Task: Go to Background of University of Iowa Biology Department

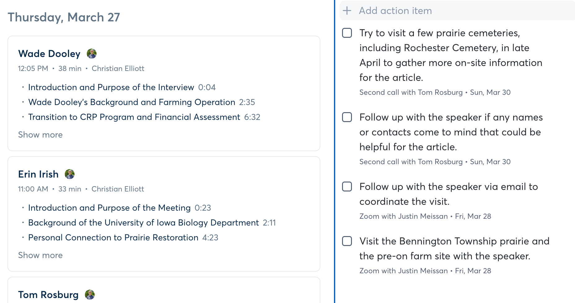Action: (143, 223)
